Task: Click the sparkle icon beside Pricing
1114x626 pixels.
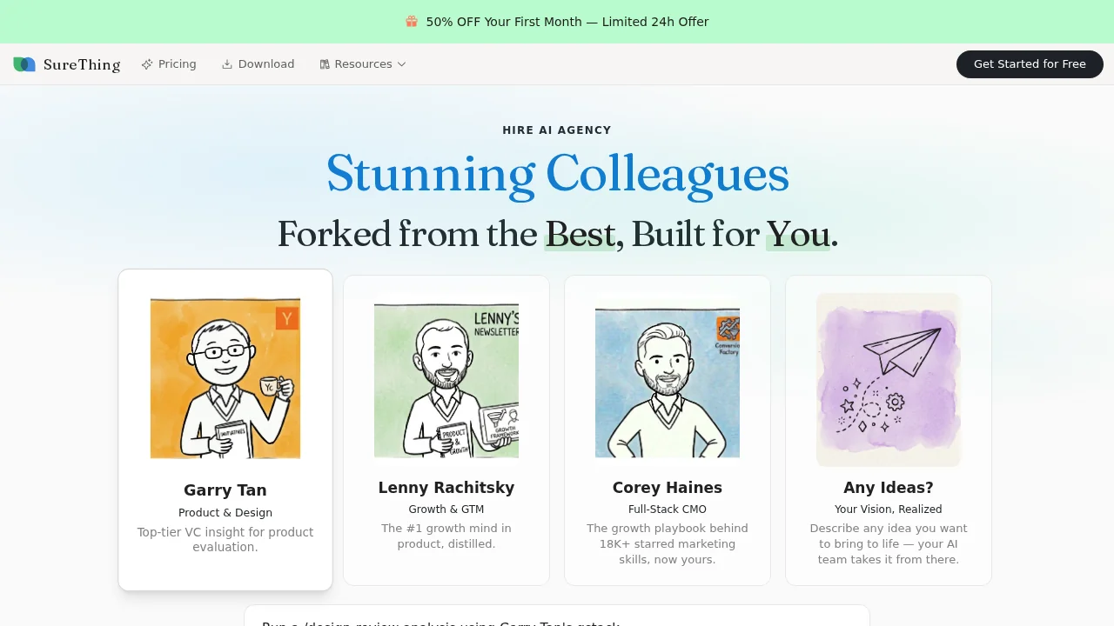Action: [145, 63]
